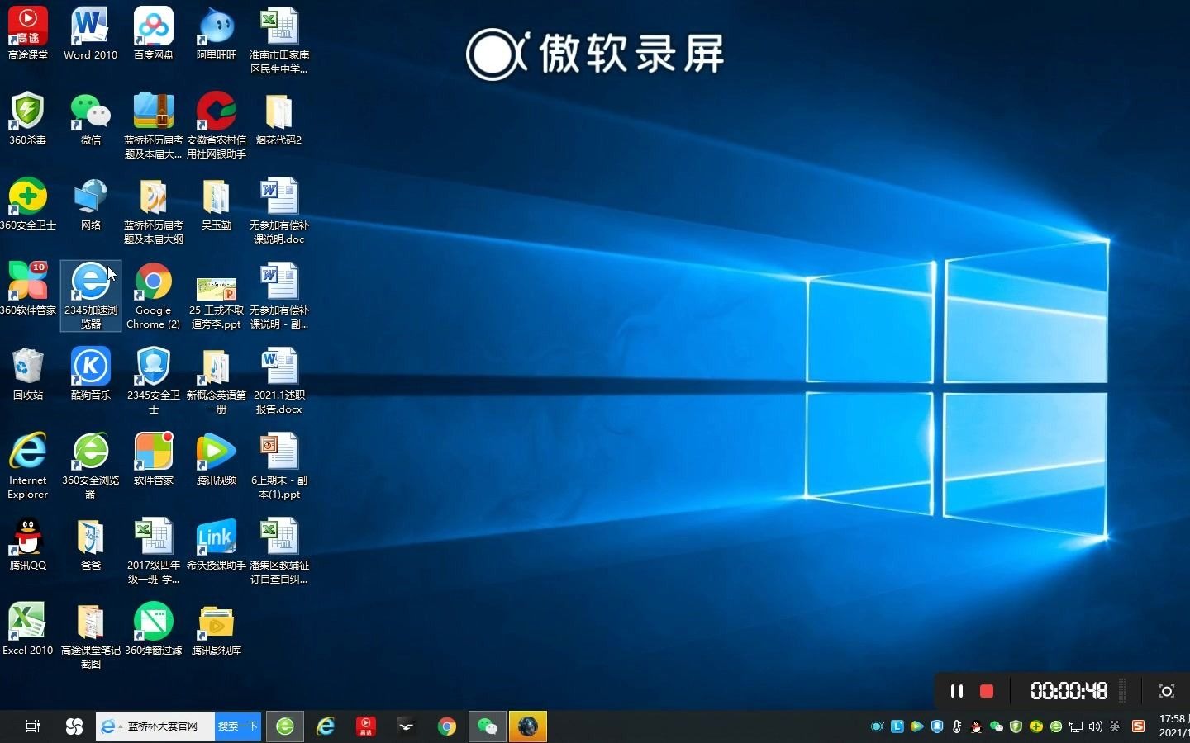Select the 2345安全卫士 desktop icon

click(154, 381)
